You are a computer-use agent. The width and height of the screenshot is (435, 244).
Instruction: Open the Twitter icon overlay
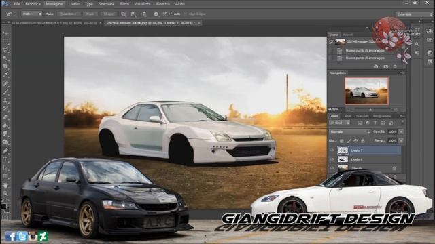tap(22, 237)
